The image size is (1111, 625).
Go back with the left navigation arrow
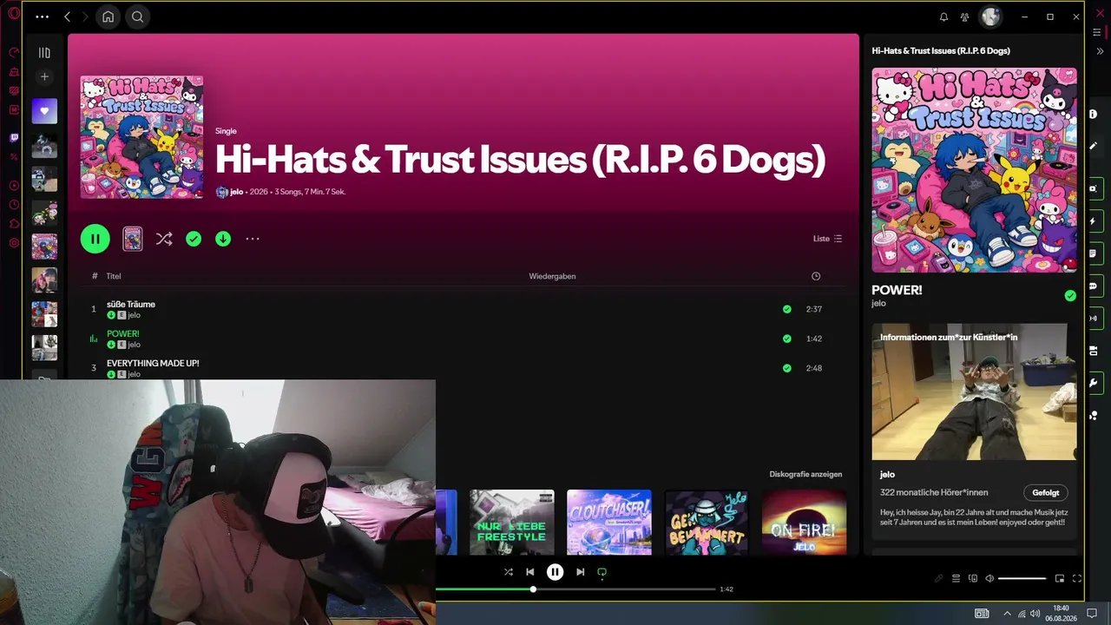(67, 16)
